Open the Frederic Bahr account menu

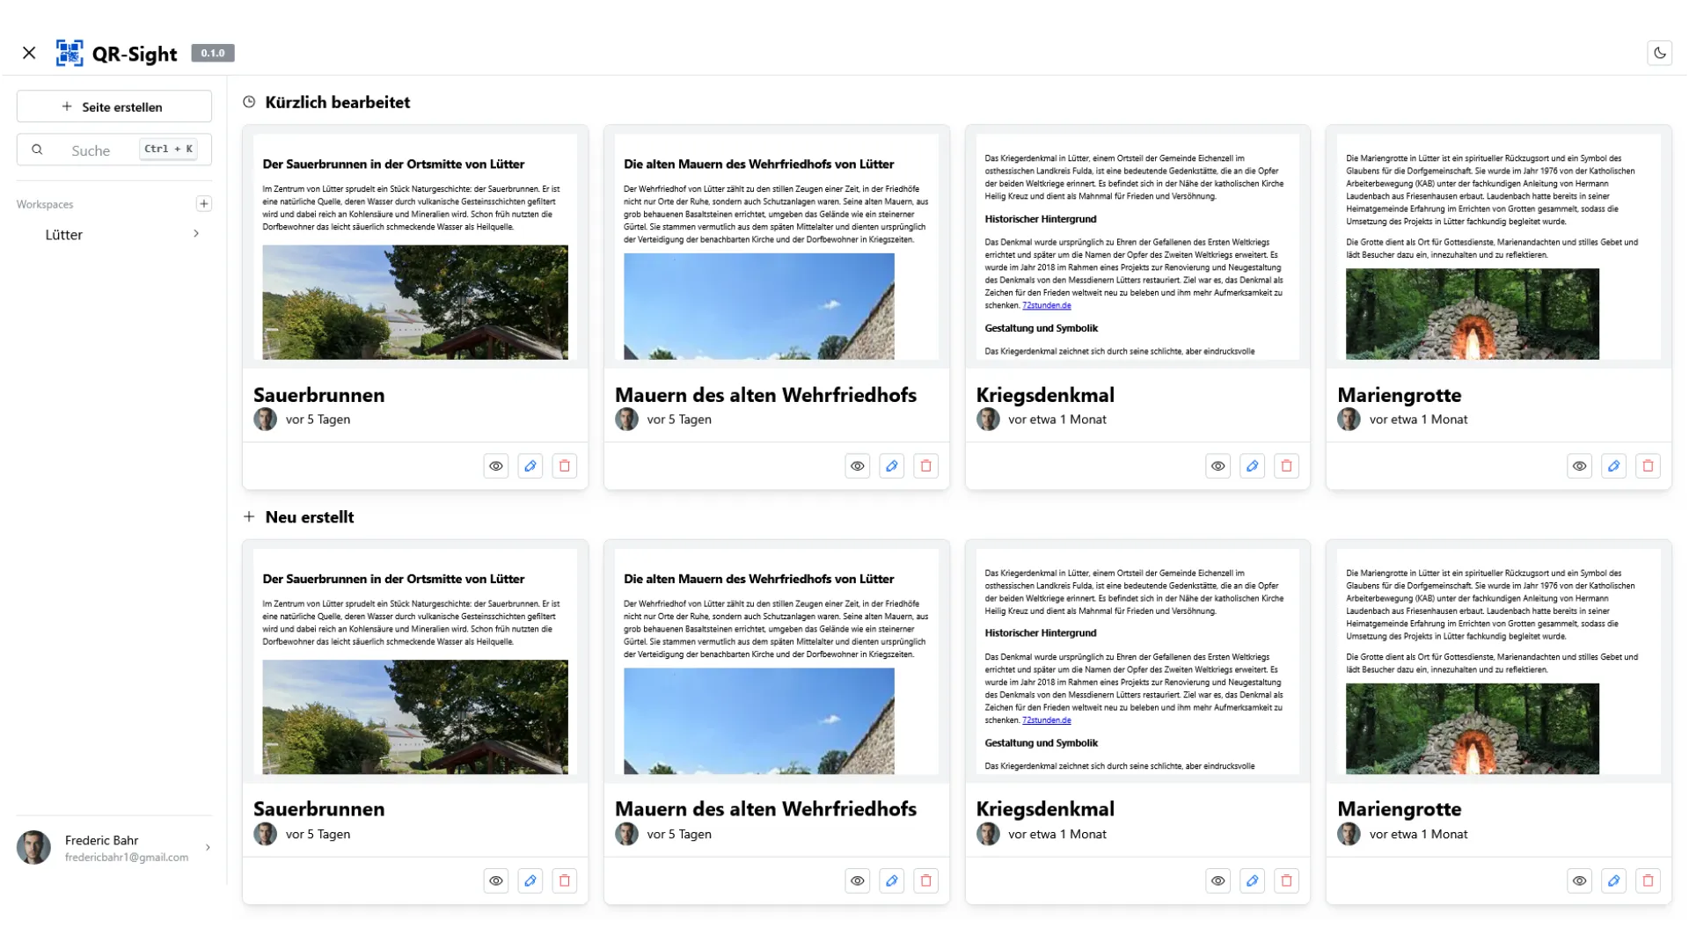(113, 847)
